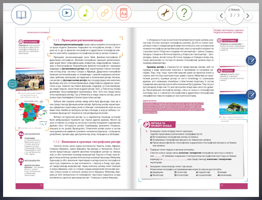Open the video resources icon

[67, 13]
